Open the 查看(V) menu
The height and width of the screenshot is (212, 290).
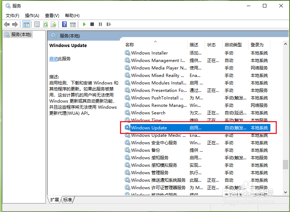(x=52, y=16)
